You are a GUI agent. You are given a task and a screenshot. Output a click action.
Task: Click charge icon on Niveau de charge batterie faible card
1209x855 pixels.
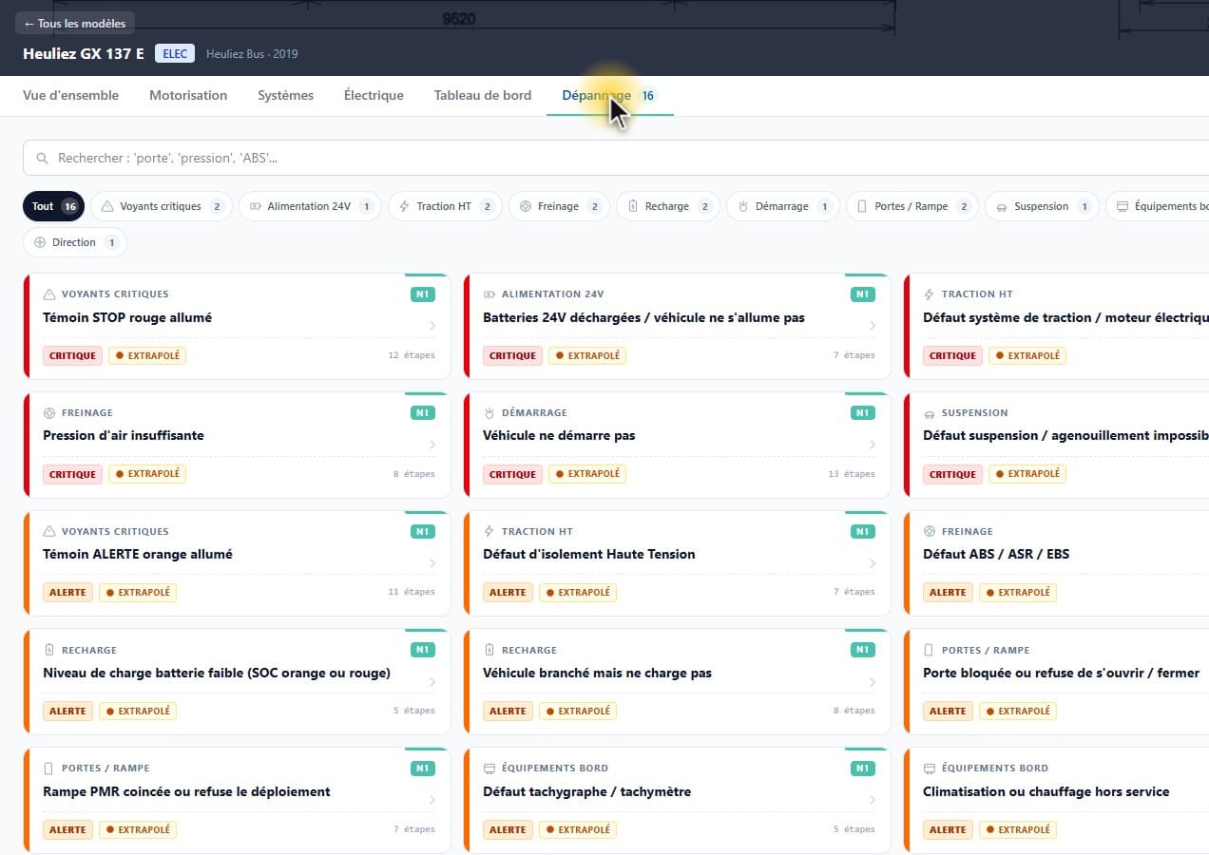point(49,651)
